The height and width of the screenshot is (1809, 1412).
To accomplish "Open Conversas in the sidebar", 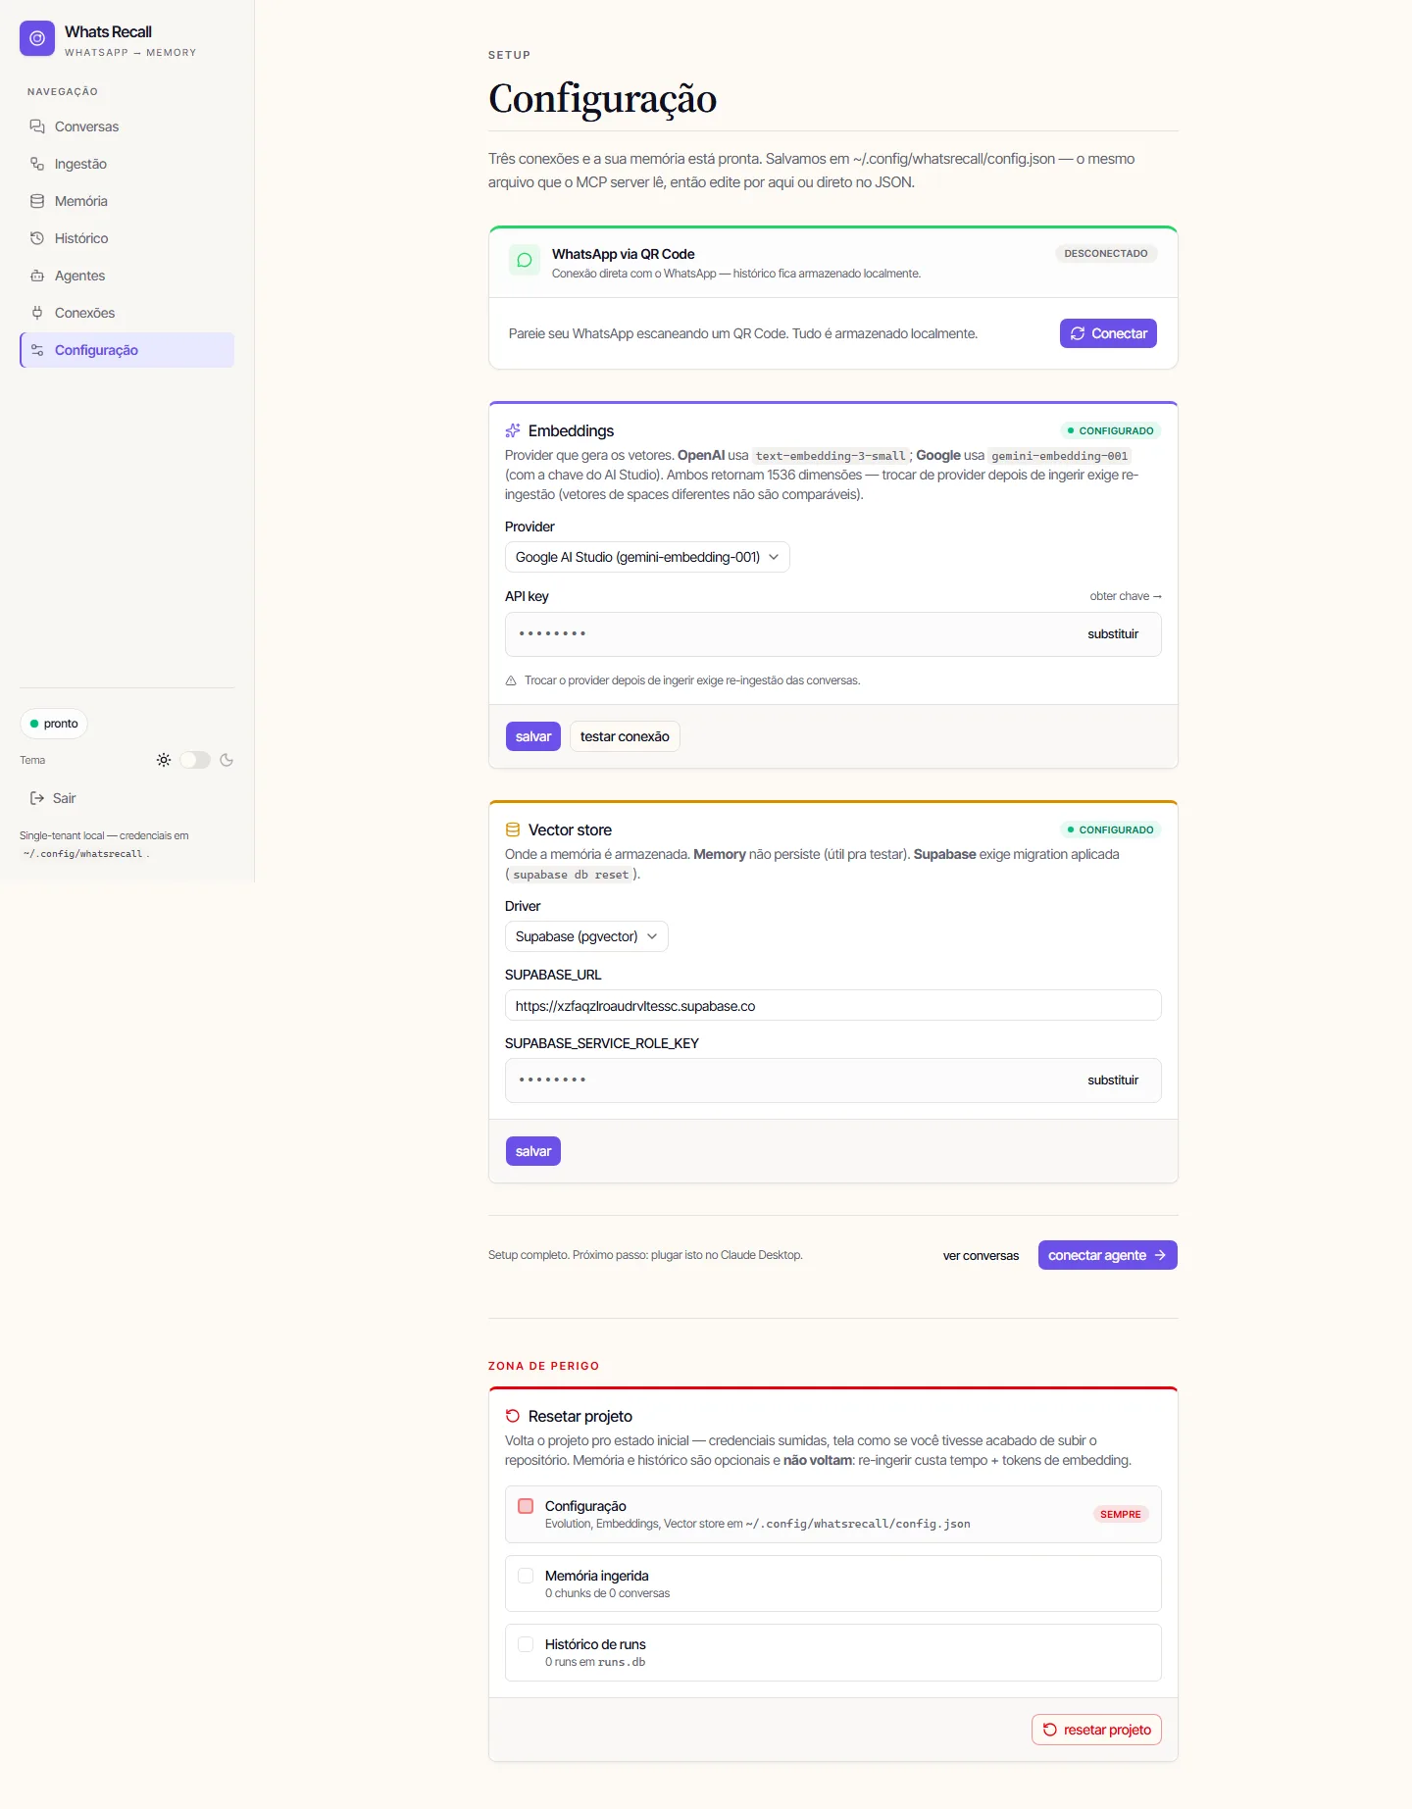I will click(x=126, y=126).
